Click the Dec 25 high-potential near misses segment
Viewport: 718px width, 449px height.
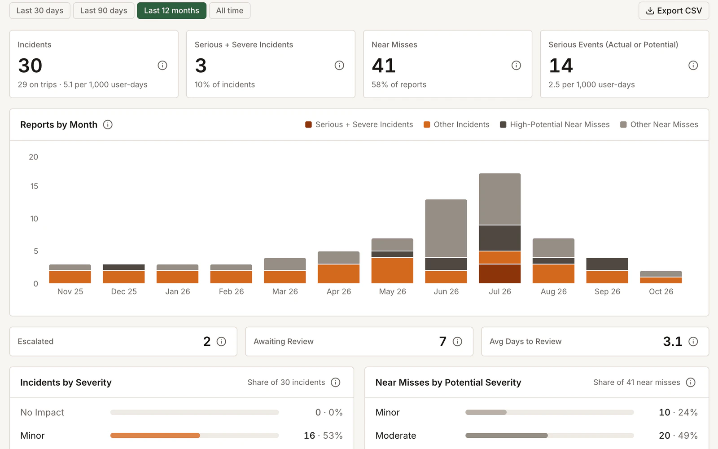click(124, 267)
